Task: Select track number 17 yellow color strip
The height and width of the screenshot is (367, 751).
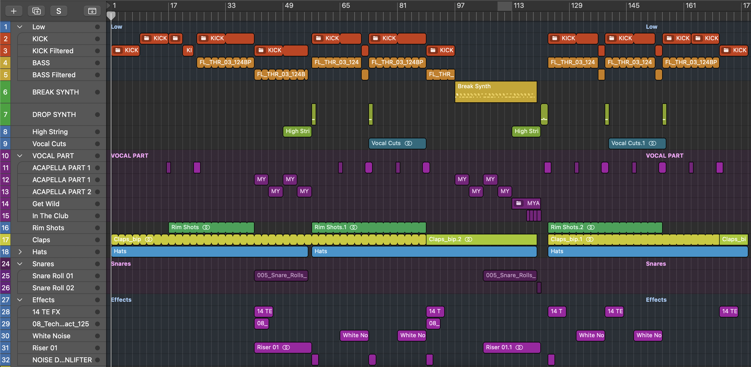Action: click(x=5, y=240)
